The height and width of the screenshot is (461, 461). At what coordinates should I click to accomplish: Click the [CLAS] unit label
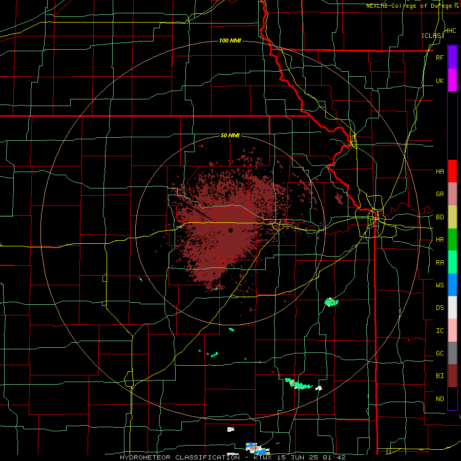(x=433, y=36)
